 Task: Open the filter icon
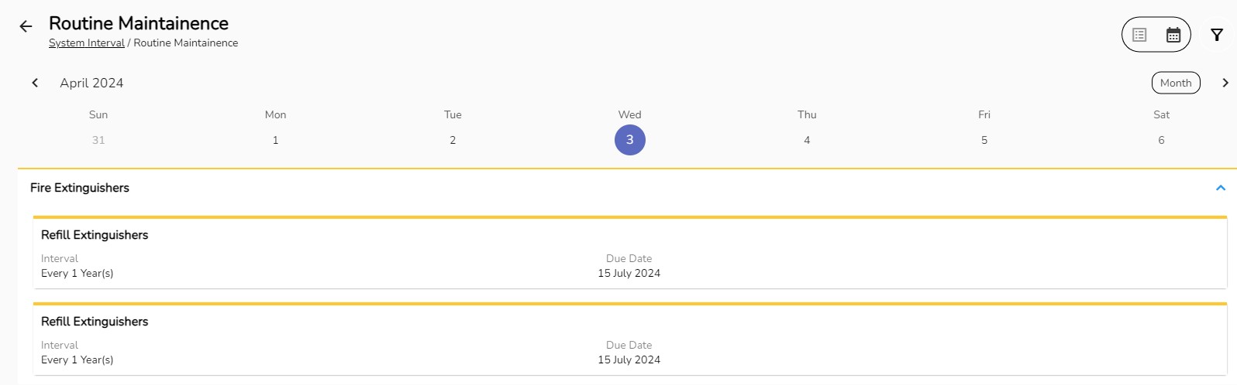[x=1217, y=35]
